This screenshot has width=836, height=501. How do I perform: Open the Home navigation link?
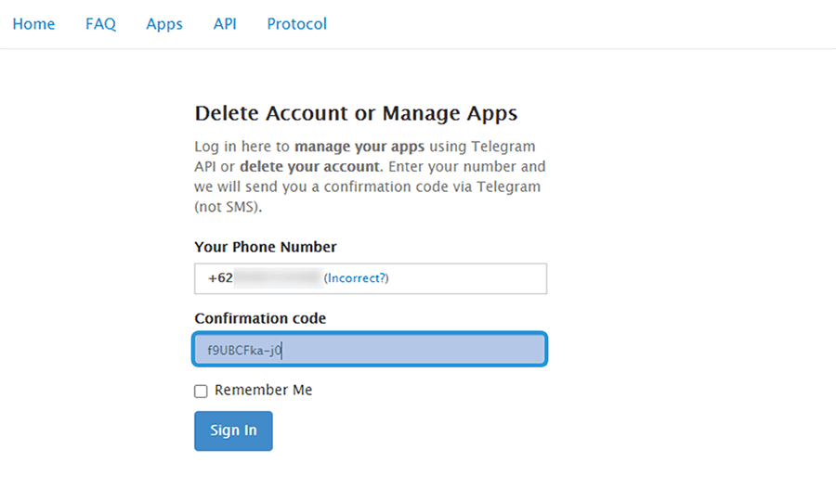click(33, 24)
